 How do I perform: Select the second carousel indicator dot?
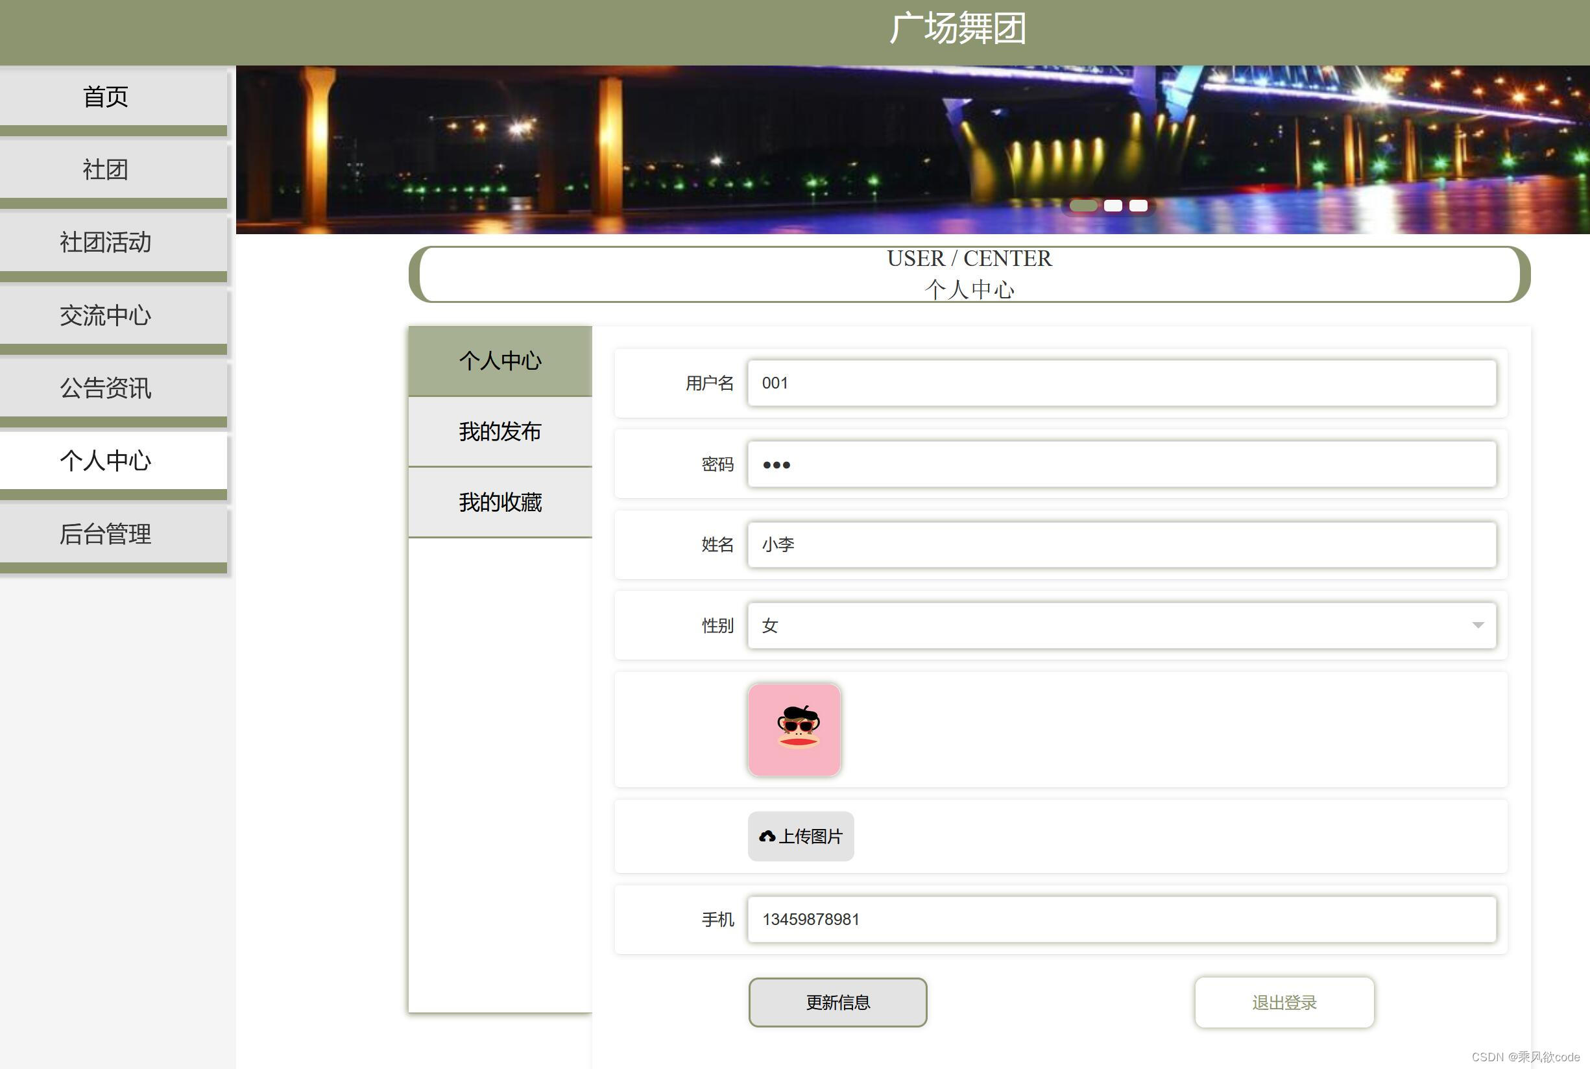pos(1113,205)
